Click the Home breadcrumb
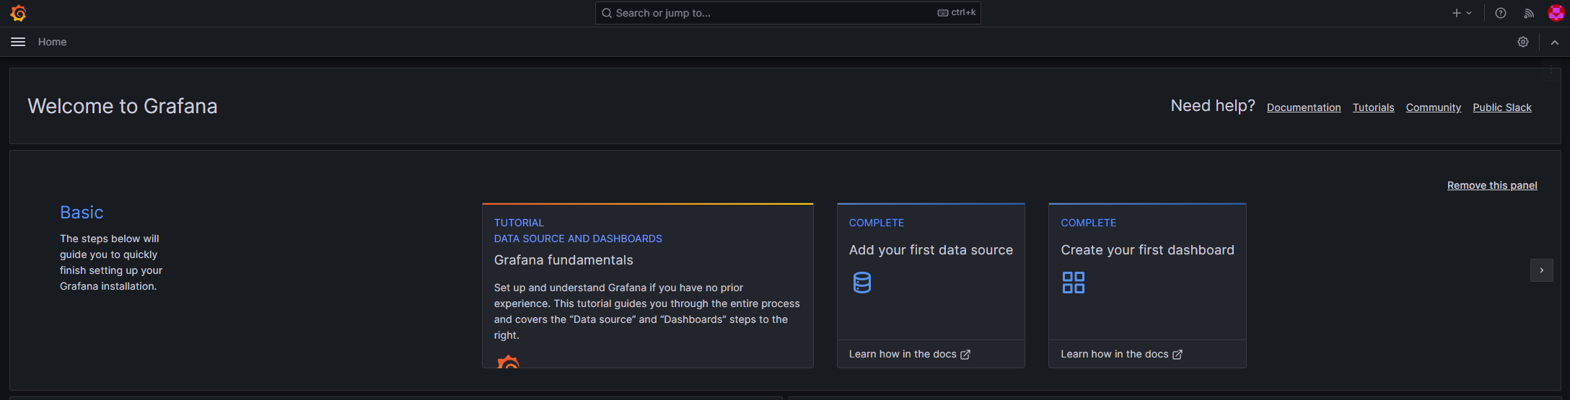 (x=52, y=42)
